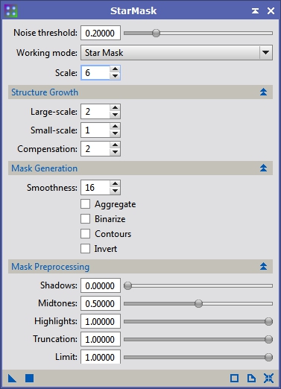Shade the StarMask window with title bar button
281x389 pixels.
coord(255,10)
